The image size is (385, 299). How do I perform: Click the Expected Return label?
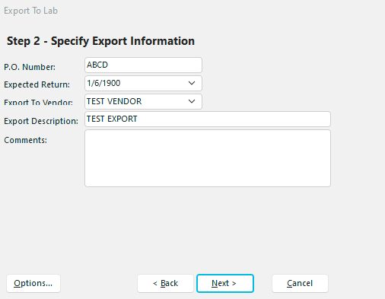pyautogui.click(x=37, y=84)
